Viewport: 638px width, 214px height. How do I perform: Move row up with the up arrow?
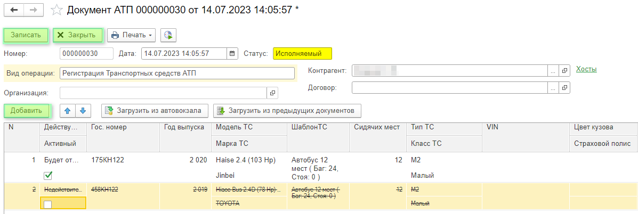[x=67, y=111]
